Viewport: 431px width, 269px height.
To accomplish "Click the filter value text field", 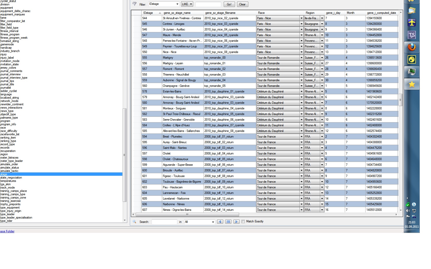I will coord(208,4).
